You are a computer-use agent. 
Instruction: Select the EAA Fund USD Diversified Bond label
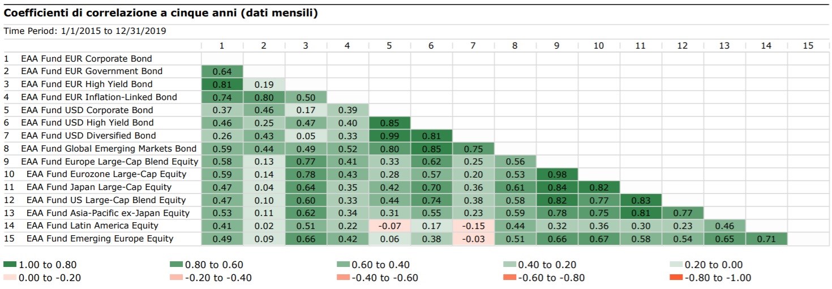point(88,136)
